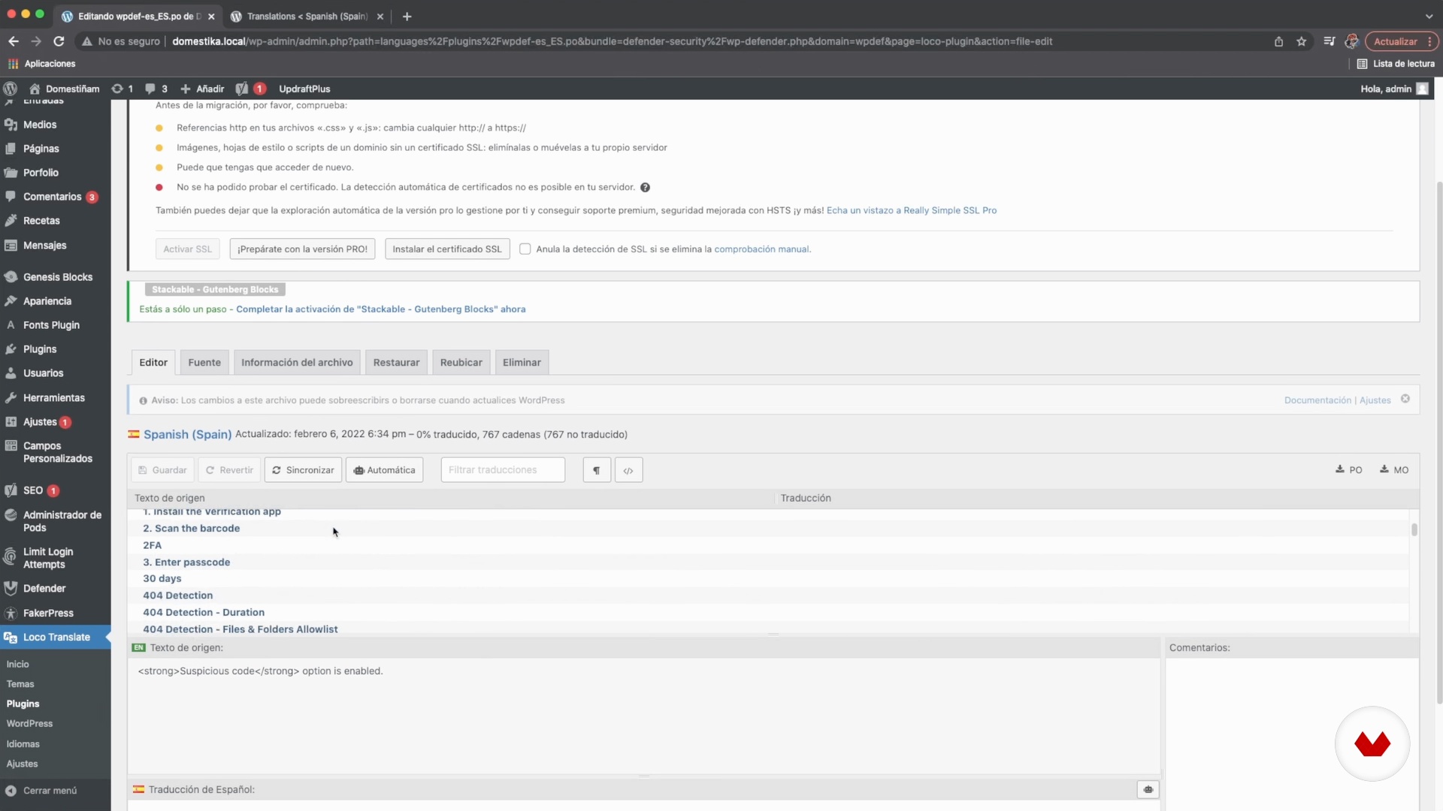1443x811 pixels.
Task: Open Información del archivo tab
Action: [x=297, y=363]
